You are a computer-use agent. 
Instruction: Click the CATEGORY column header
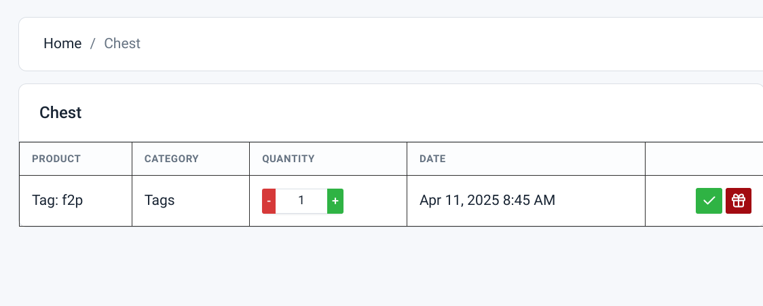172,159
